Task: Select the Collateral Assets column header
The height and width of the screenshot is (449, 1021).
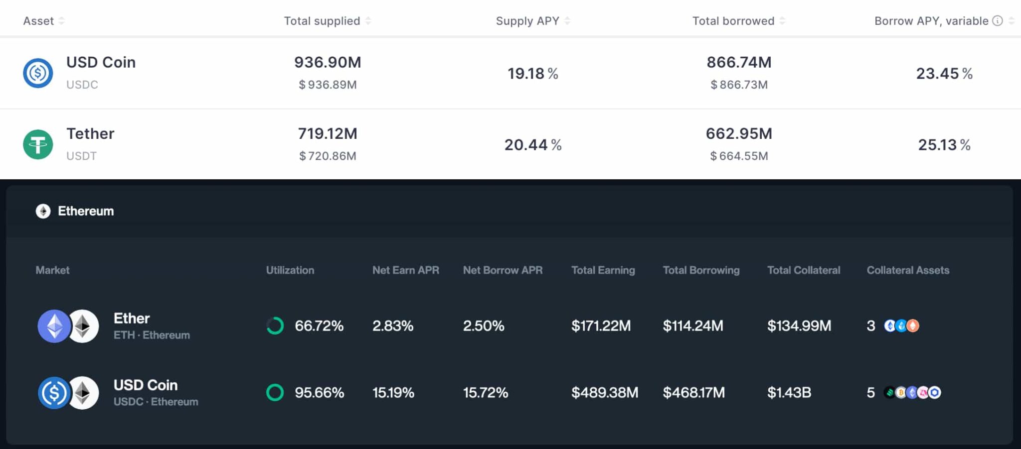Action: (x=908, y=270)
